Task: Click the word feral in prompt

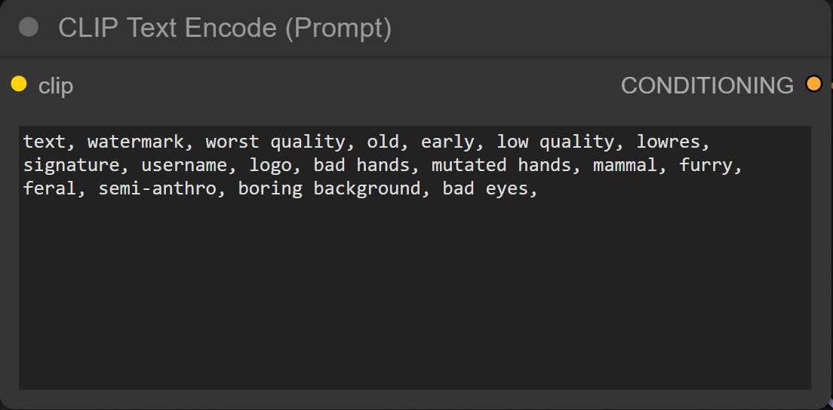Action: (x=49, y=188)
